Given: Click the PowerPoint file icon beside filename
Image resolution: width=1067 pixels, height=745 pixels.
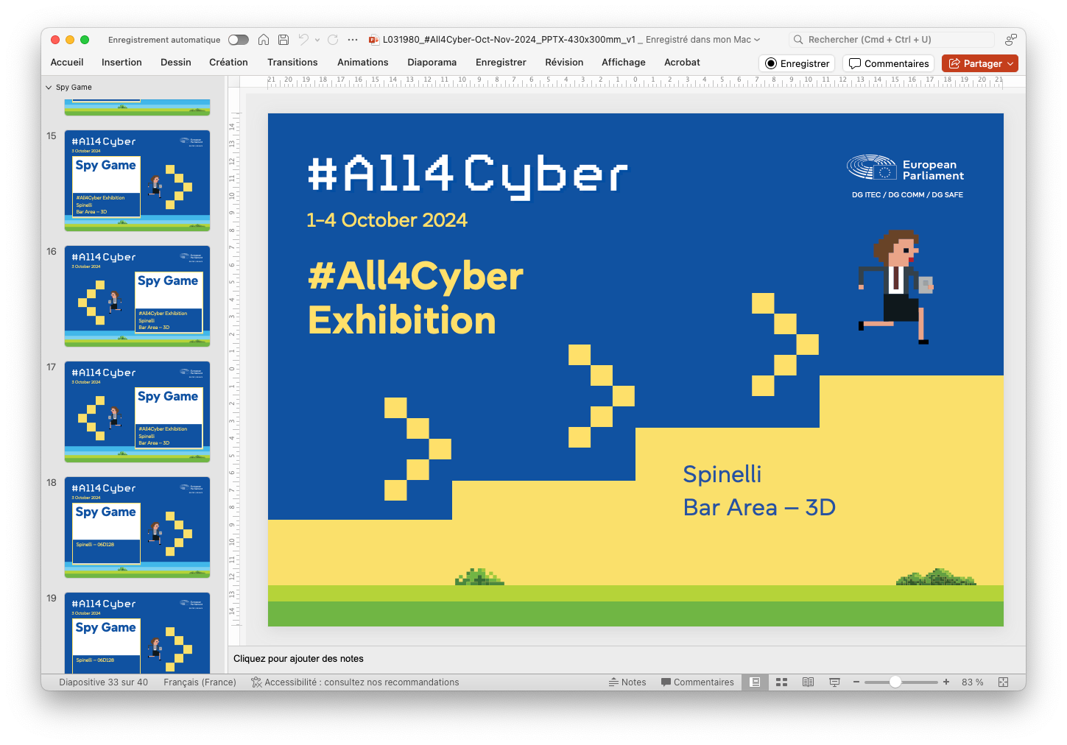Looking at the screenshot, I should point(374,40).
